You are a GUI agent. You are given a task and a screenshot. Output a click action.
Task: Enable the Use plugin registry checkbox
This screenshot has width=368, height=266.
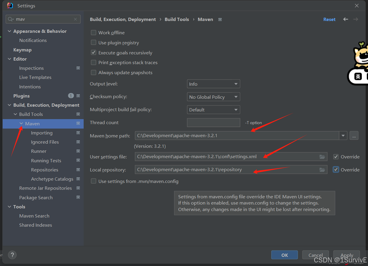93,43
